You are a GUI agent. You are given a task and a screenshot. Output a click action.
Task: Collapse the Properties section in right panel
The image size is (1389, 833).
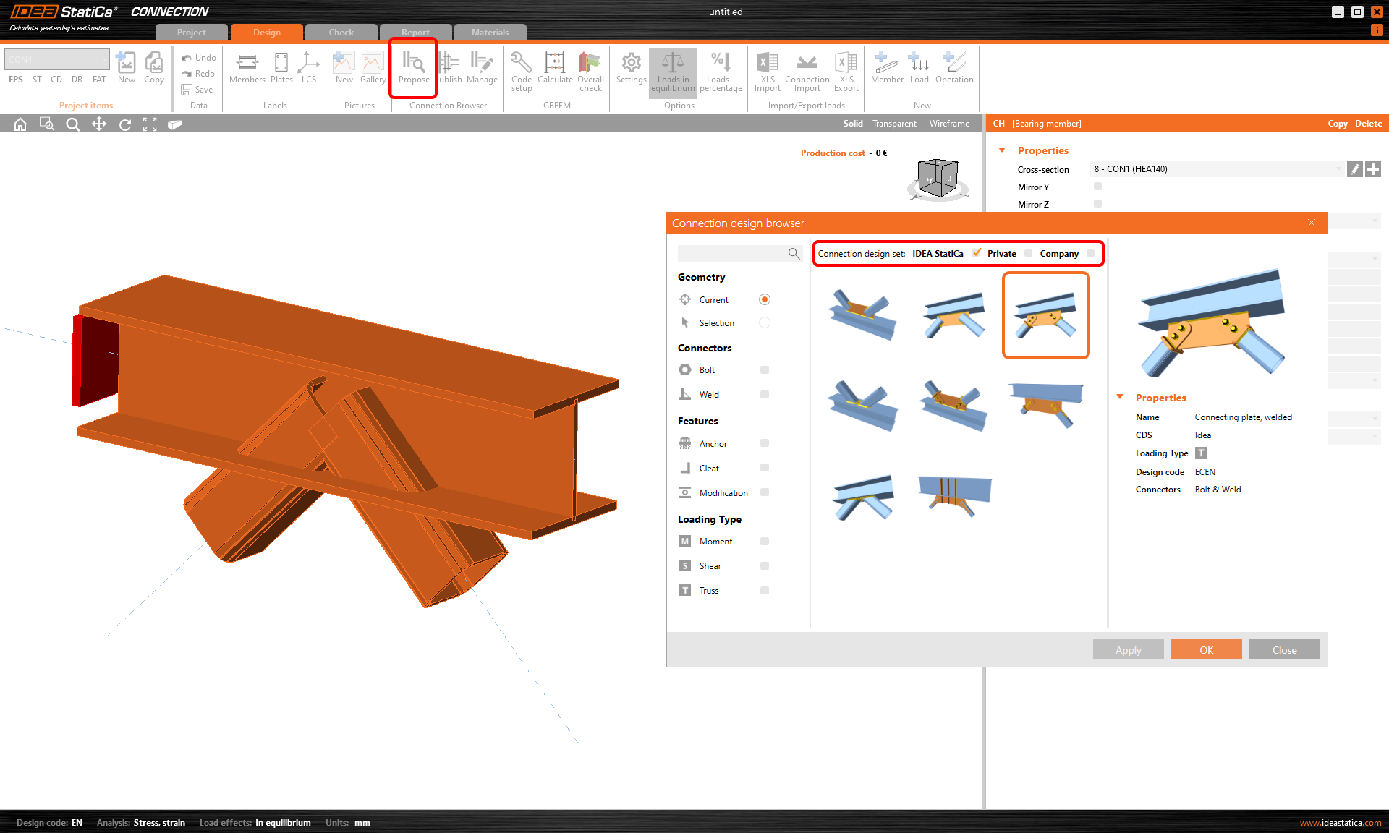coord(1002,150)
